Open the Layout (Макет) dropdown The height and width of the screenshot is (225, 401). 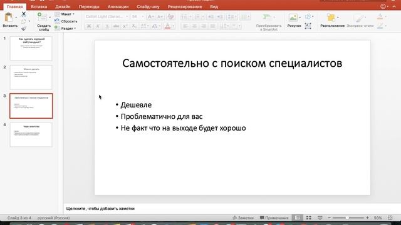click(x=65, y=14)
